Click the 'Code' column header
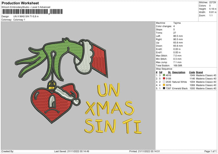This screenshot has height=154, width=218. coord(192,72)
